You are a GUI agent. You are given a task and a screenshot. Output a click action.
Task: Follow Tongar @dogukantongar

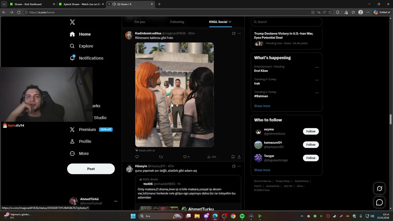(x=311, y=158)
